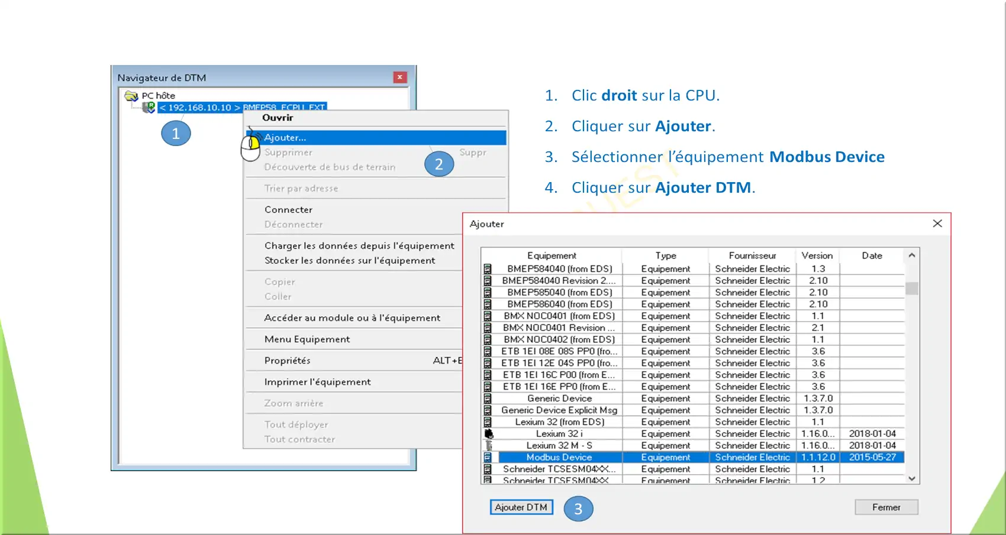Click the scroll up arrow of equipment list
The width and height of the screenshot is (1006, 535).
(x=912, y=255)
